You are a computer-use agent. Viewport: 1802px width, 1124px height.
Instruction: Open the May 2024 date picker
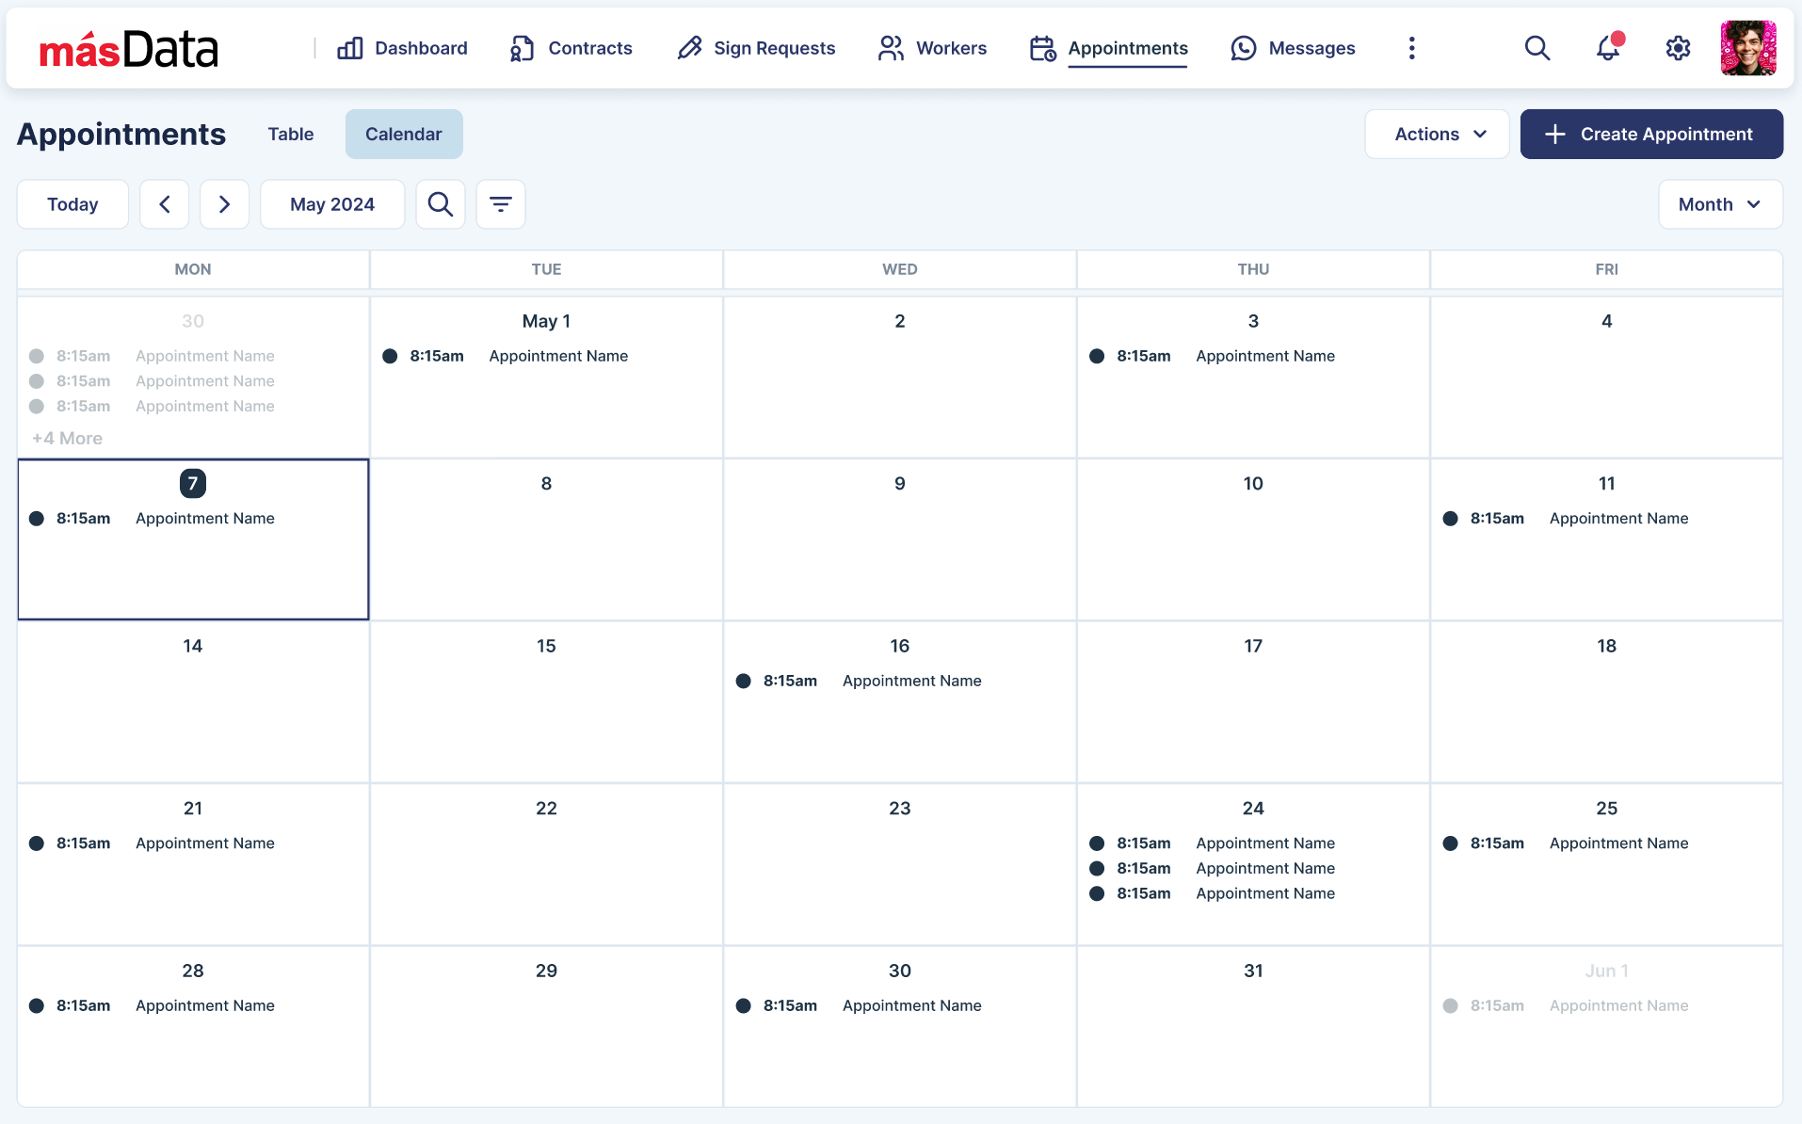point(332,204)
